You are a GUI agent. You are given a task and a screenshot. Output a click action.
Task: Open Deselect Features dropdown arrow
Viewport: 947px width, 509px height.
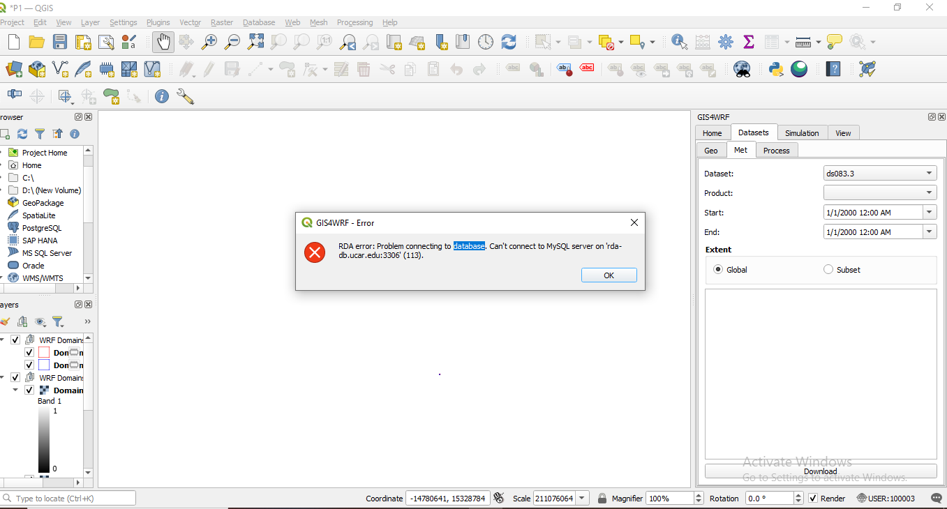[x=620, y=42]
